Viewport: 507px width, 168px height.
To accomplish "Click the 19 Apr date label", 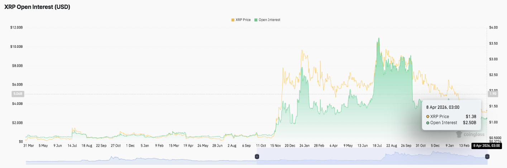I will pos(188,146).
